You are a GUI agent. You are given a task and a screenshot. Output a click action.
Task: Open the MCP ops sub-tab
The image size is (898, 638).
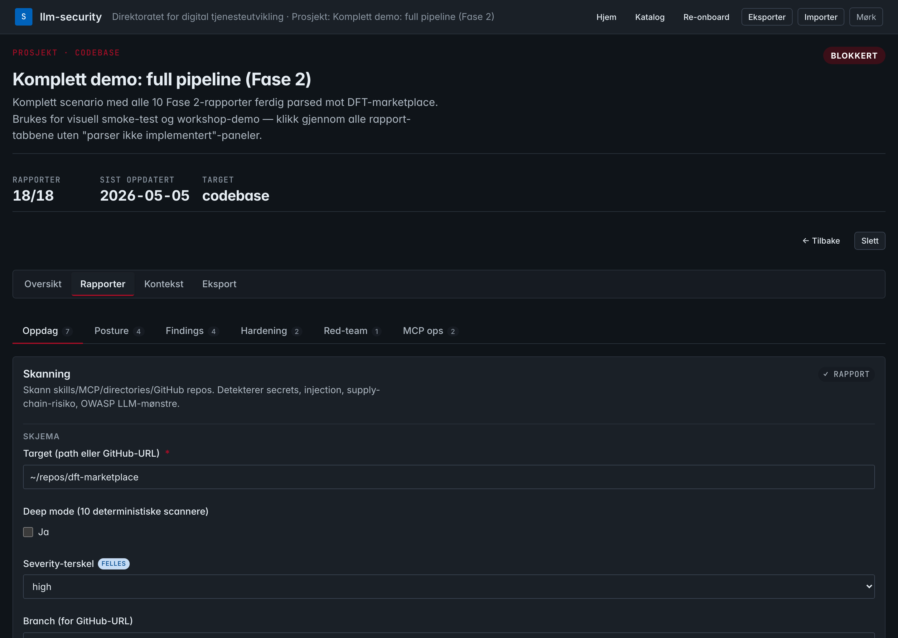431,331
